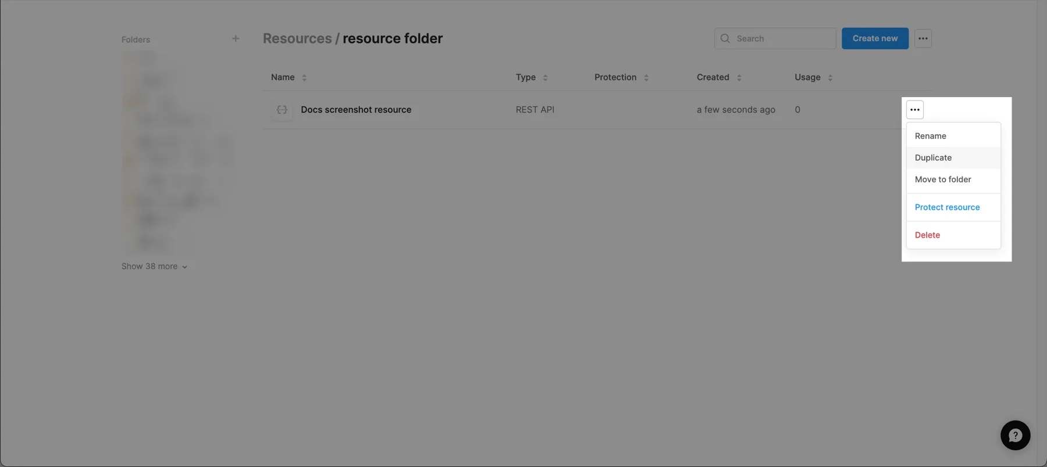Sort by Created column arrows

739,77
